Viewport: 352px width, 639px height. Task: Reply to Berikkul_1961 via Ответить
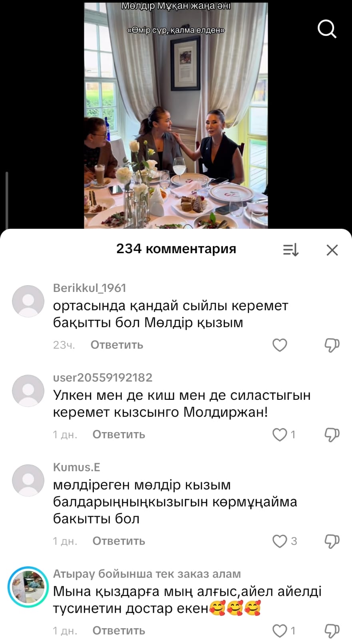117,345
